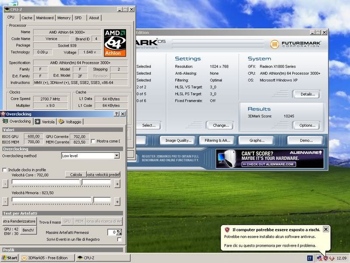Click the MEM Corrente value field 823,50
The width and height of the screenshot is (350, 263).
tap(80, 142)
